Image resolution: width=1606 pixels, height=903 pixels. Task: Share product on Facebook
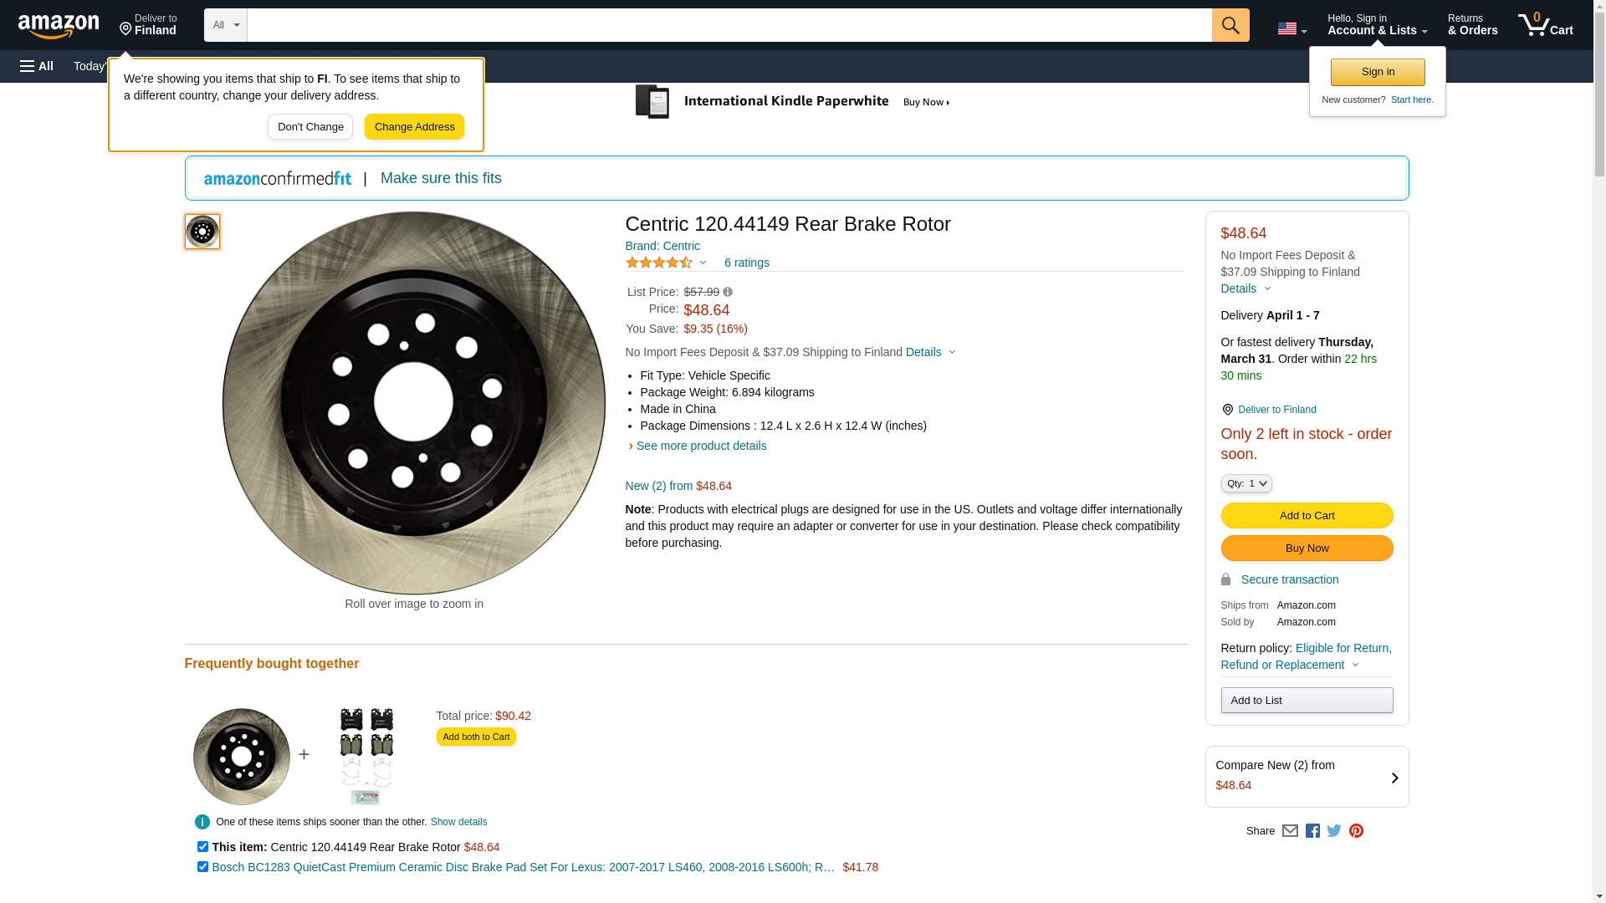click(x=1312, y=831)
